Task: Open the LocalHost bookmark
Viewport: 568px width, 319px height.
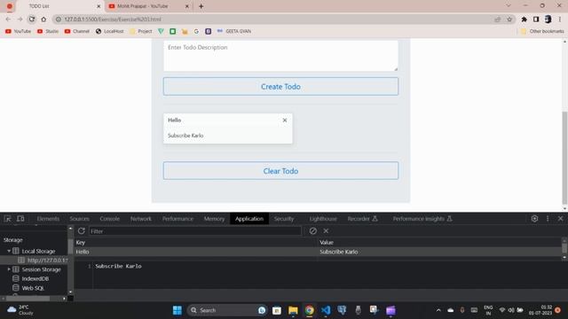Action: (x=110, y=31)
